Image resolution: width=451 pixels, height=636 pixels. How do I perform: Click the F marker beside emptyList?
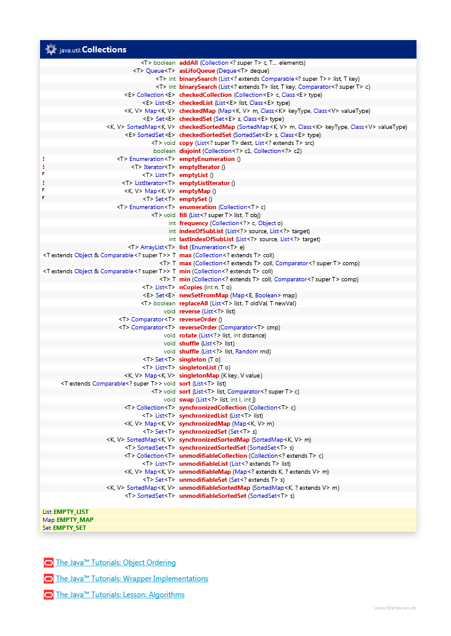[x=43, y=174]
